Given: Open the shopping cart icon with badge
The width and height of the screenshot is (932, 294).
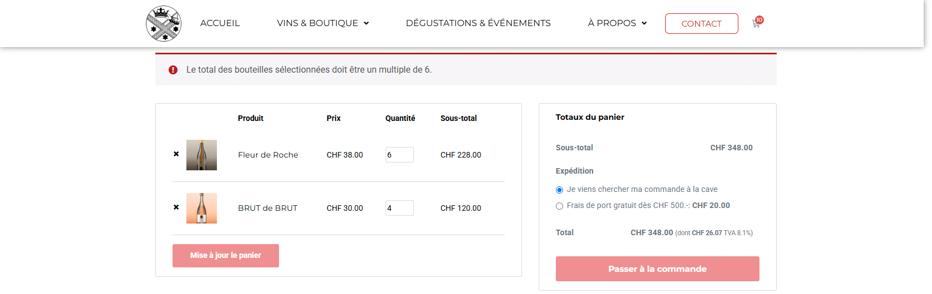Looking at the screenshot, I should coord(757,23).
